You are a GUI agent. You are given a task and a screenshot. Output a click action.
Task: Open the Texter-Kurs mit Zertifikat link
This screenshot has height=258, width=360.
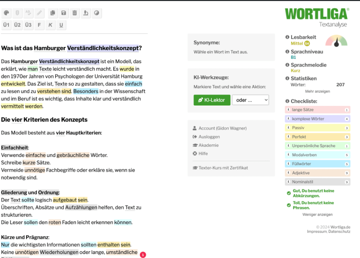[x=223, y=168]
